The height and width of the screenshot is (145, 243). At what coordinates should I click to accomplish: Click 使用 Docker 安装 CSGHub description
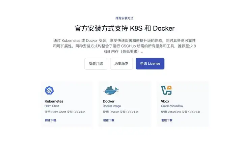tap(120, 112)
